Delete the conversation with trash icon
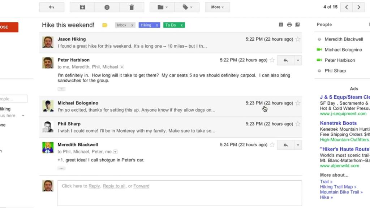Image resolution: width=370 pixels, height=208 pixels. (x=132, y=7)
